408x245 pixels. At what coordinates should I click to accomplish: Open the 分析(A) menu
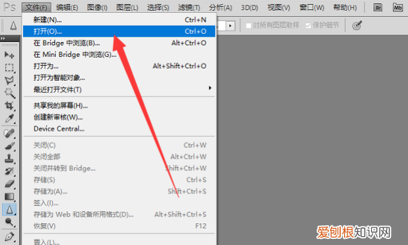[220, 7]
